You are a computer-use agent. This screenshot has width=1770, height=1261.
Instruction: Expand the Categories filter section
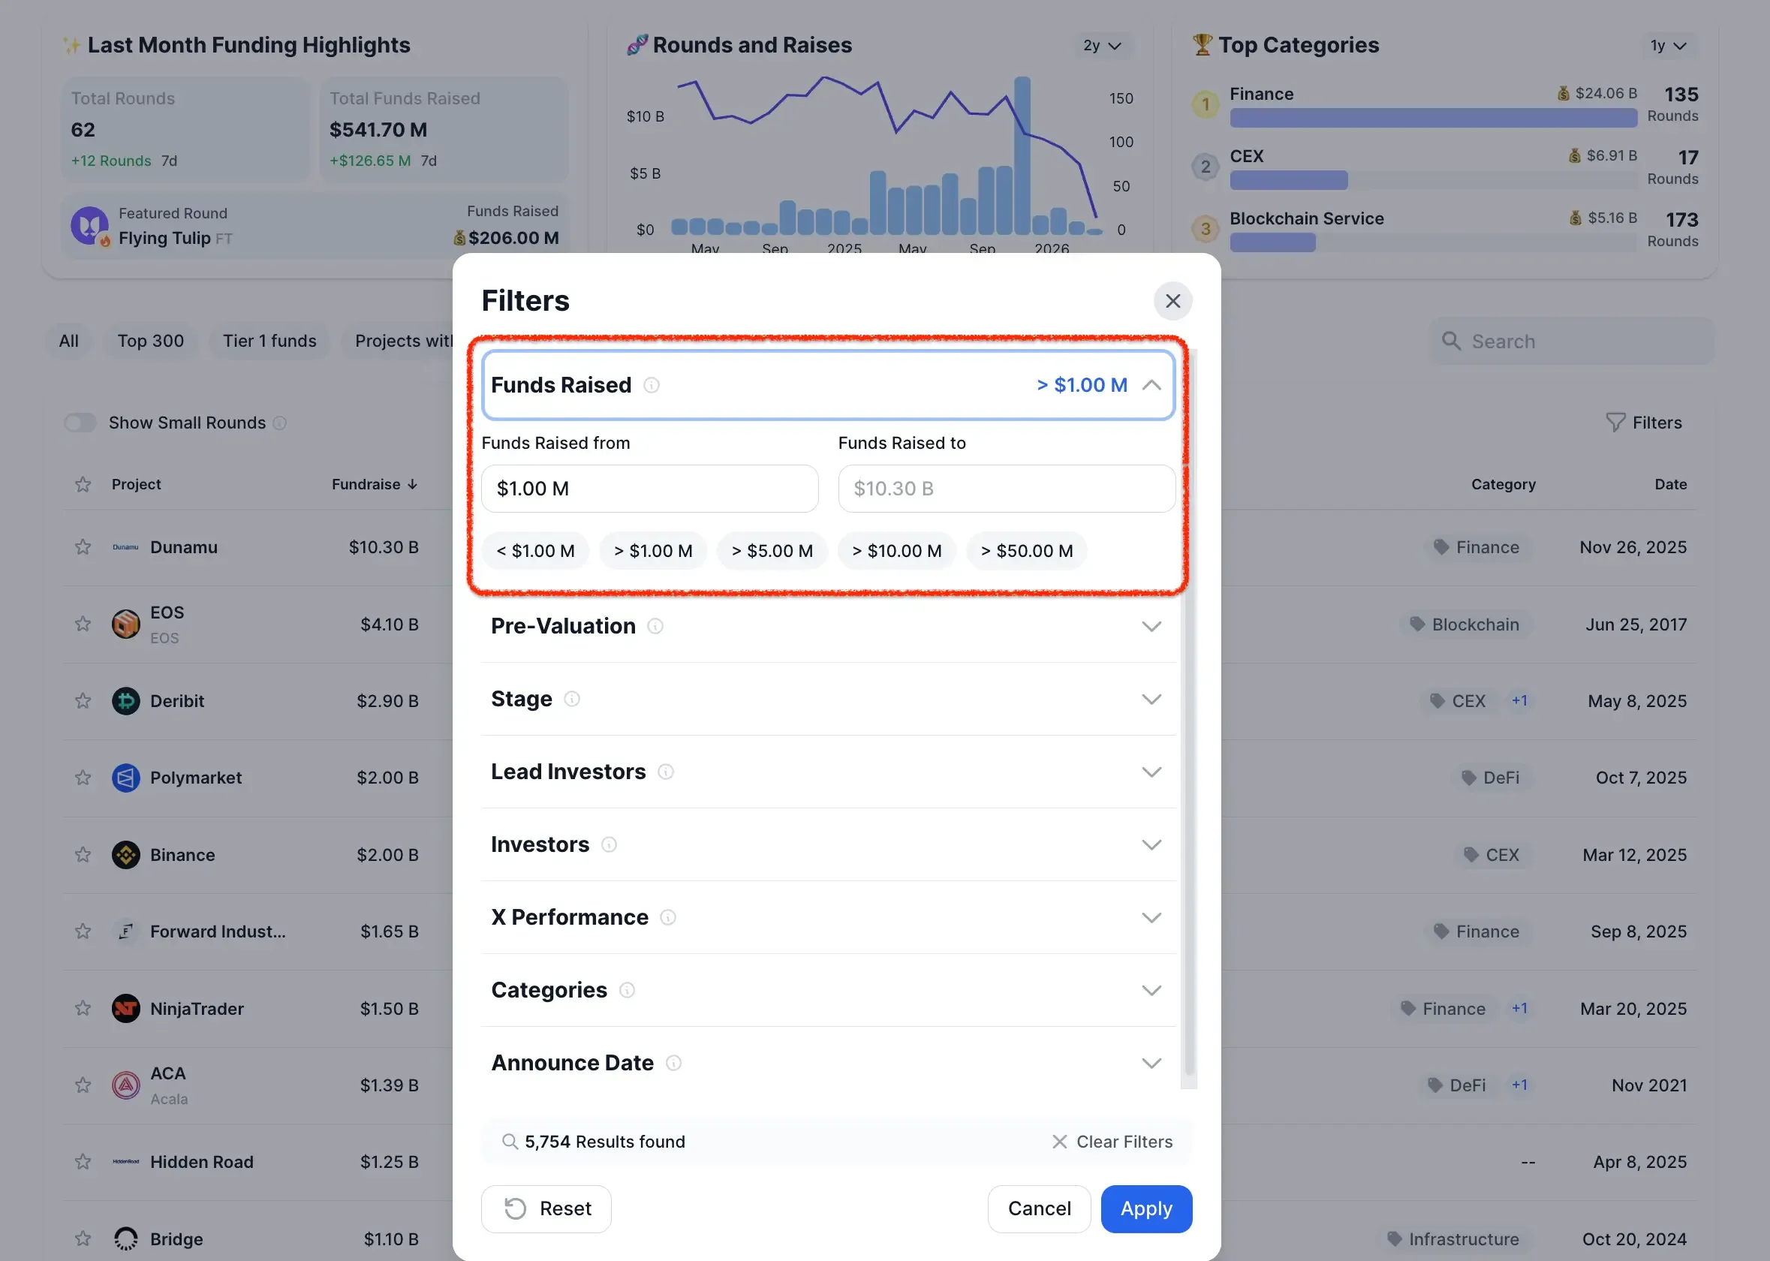coord(1151,990)
